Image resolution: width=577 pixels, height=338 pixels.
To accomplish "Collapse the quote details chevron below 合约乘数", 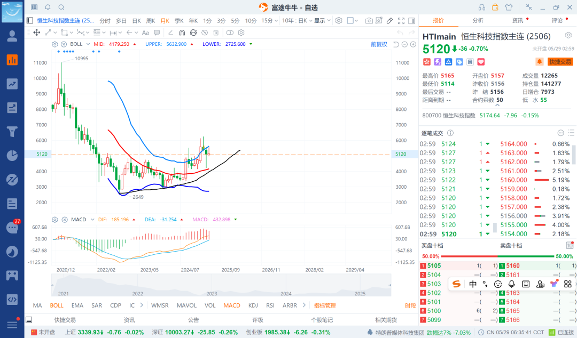I will [497, 105].
